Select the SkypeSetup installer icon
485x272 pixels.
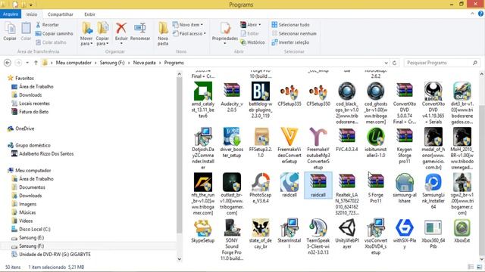[203, 228]
